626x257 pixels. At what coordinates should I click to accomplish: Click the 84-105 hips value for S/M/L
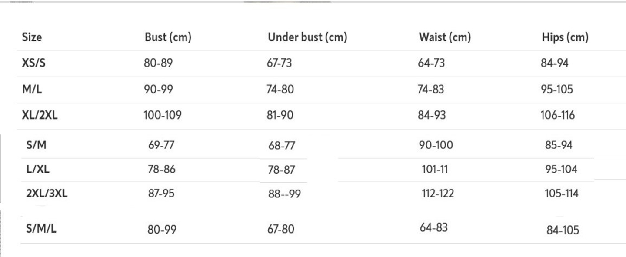pyautogui.click(x=563, y=230)
